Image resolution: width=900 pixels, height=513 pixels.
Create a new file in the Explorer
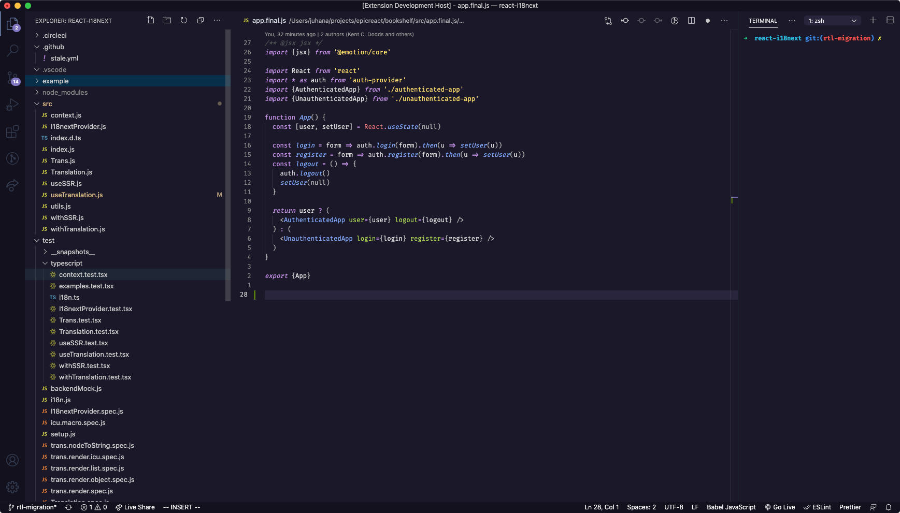[x=150, y=20]
